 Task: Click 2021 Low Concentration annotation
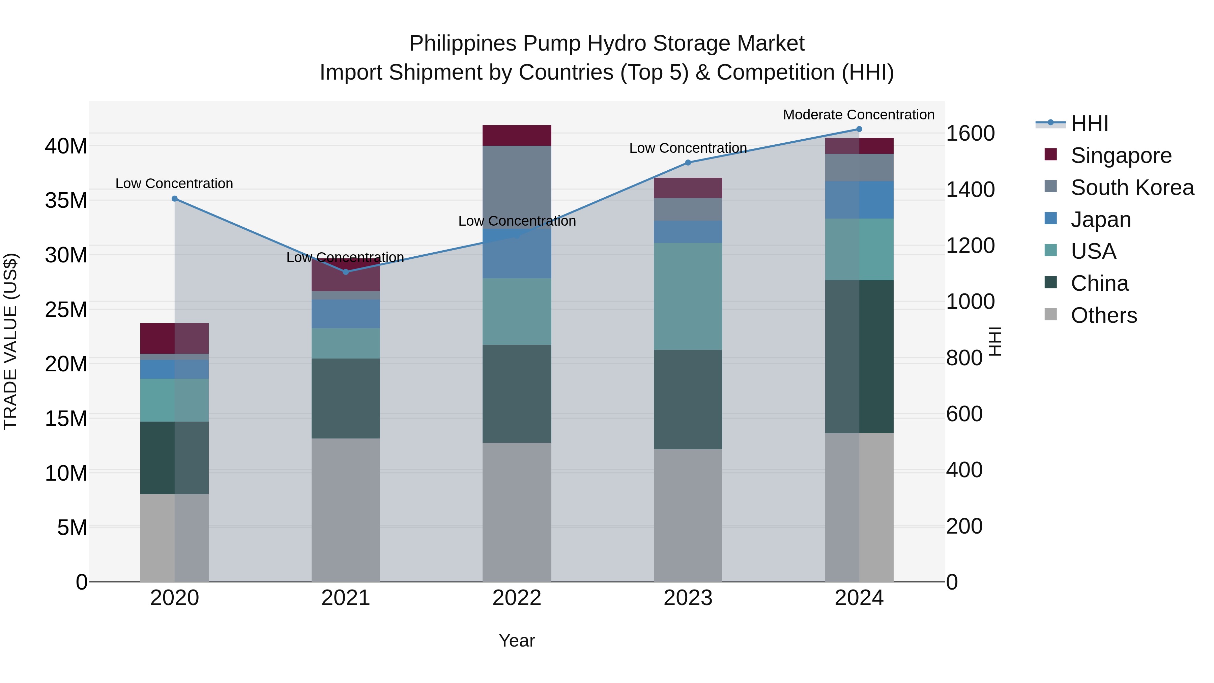point(345,258)
